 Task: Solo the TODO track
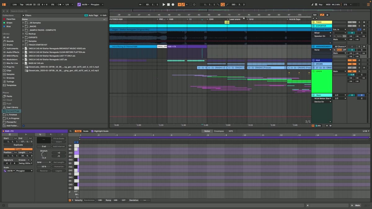pos(359,22)
